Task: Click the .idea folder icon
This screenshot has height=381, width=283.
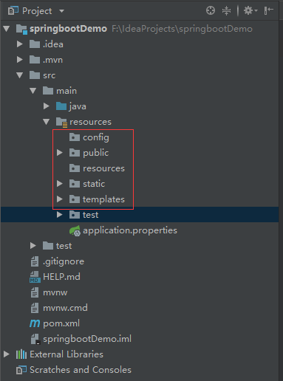Action: point(35,44)
